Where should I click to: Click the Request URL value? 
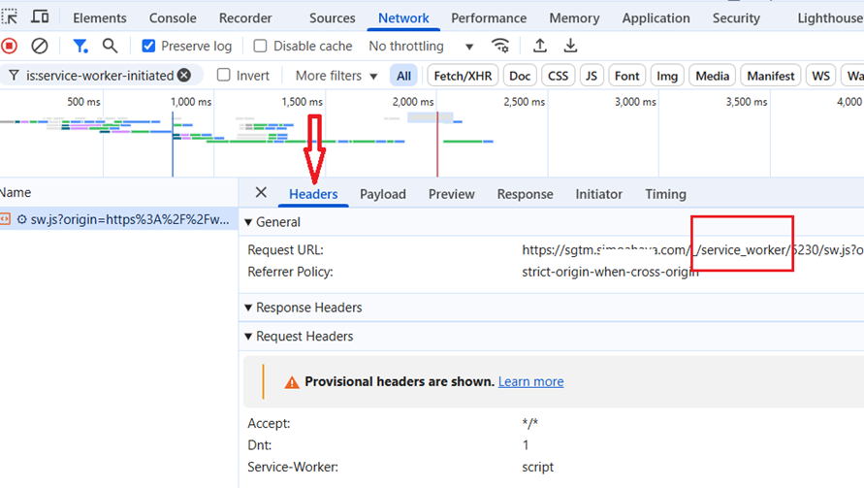[x=692, y=249]
